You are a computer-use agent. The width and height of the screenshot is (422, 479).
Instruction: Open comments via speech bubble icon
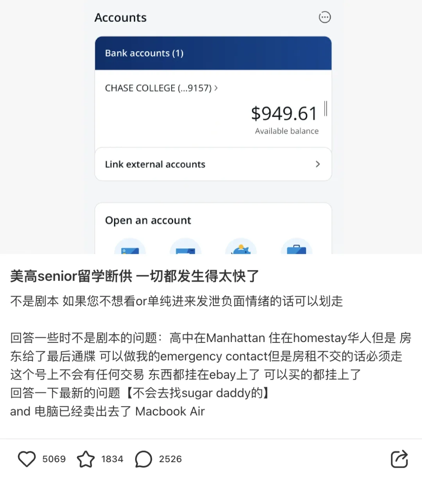(x=143, y=459)
